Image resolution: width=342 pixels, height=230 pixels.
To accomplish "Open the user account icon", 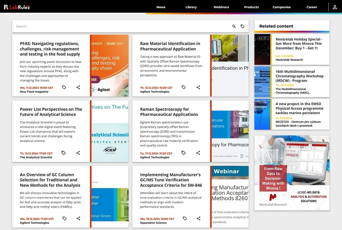I will pyautogui.click(x=334, y=7).
